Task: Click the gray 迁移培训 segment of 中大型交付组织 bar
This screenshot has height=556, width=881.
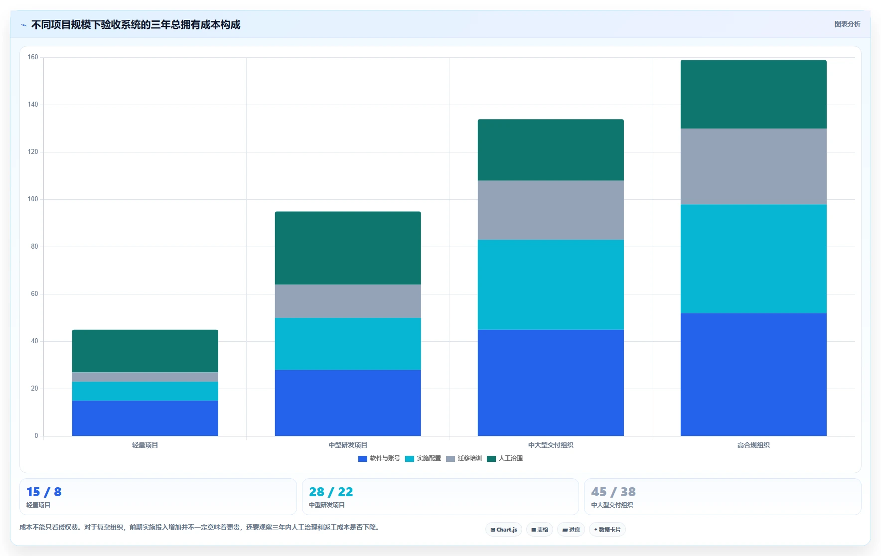Action: pyautogui.click(x=551, y=210)
